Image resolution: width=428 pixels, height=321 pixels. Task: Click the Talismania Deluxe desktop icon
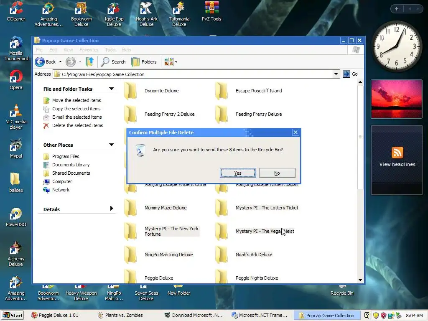click(x=179, y=14)
